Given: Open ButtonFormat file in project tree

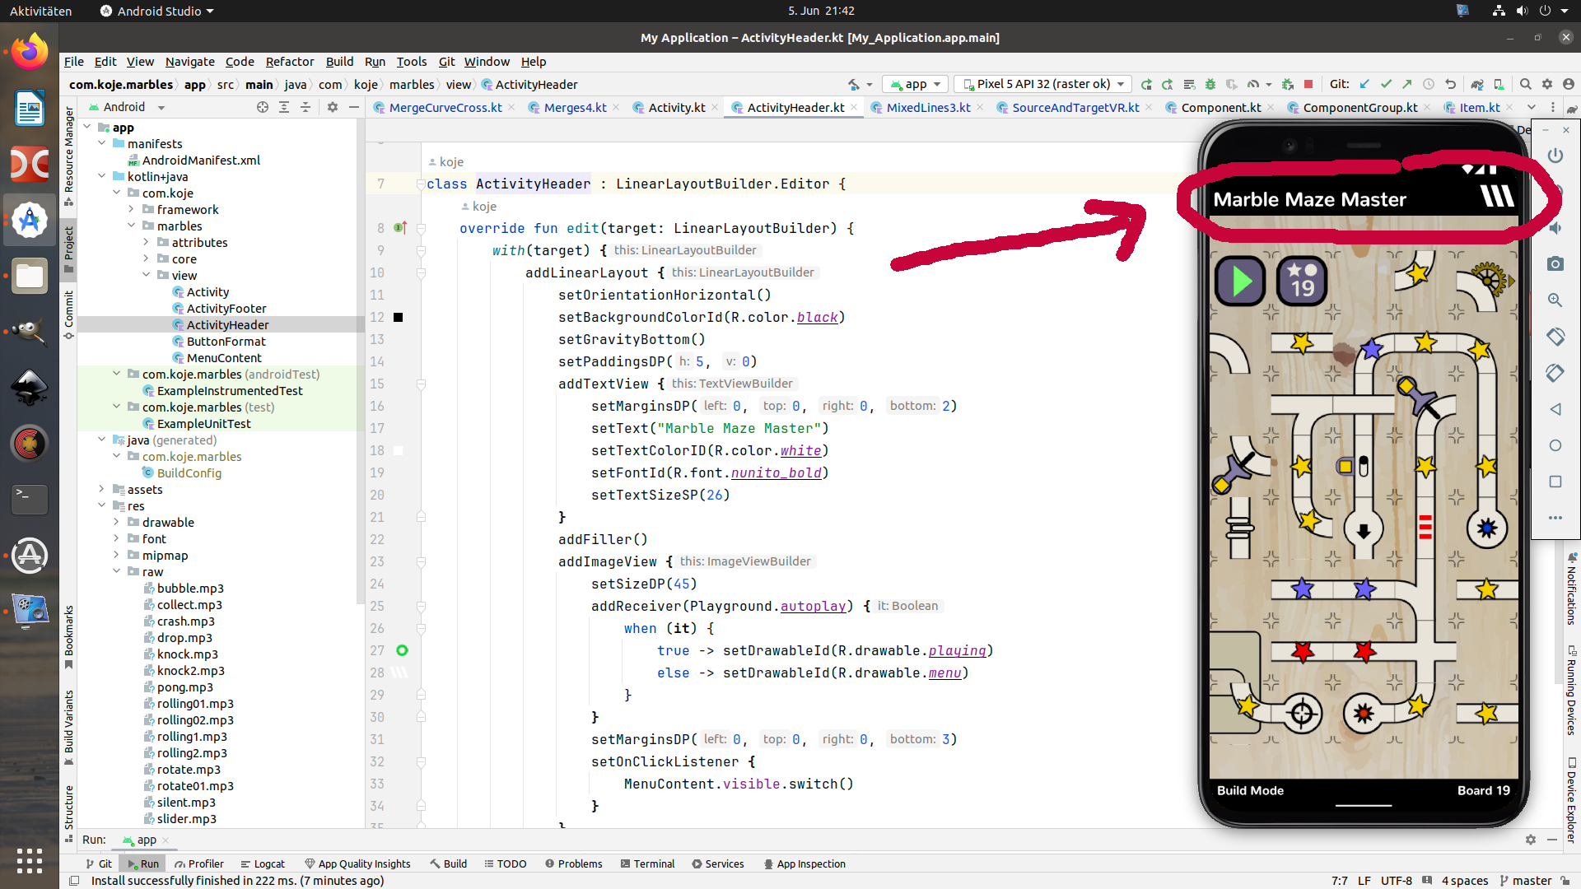Looking at the screenshot, I should 226,342.
